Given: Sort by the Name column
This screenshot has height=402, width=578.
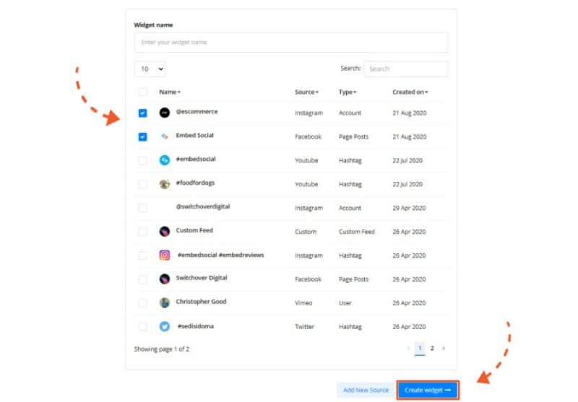Looking at the screenshot, I should 170,92.
